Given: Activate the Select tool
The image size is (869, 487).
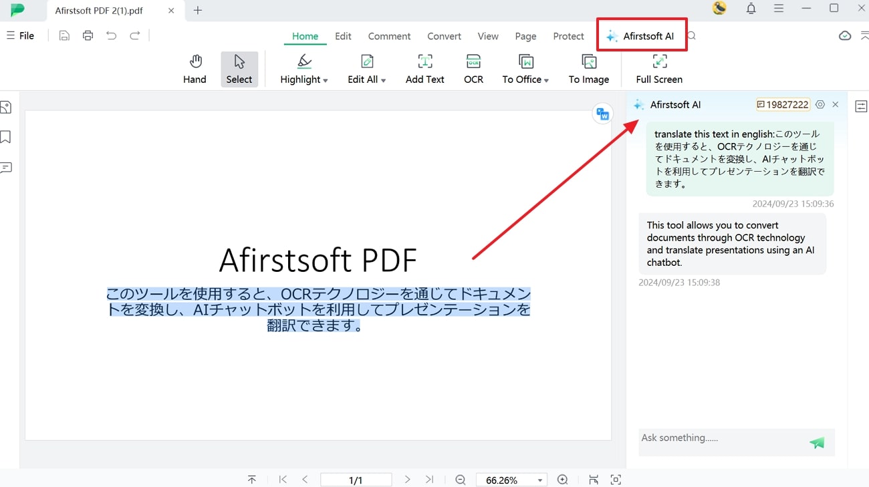Looking at the screenshot, I should click(x=239, y=69).
